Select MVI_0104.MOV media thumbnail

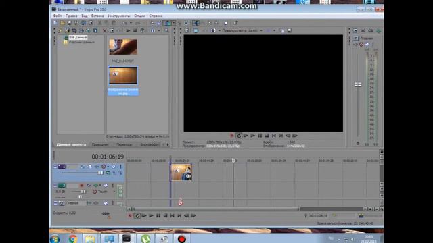coord(123,47)
